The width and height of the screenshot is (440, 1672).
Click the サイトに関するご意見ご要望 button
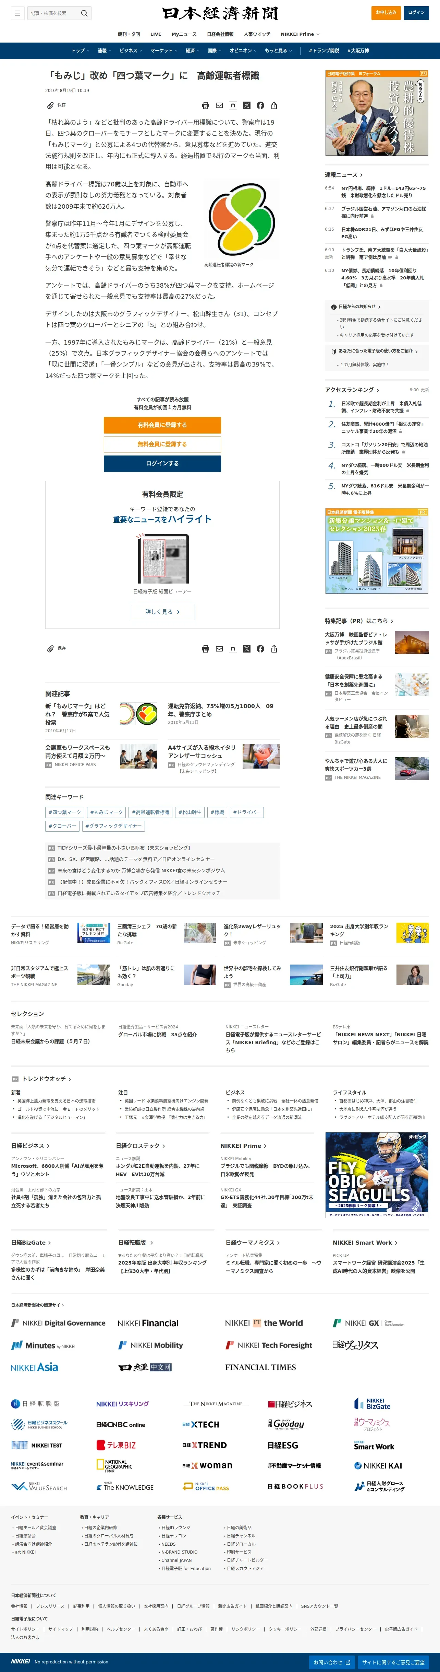(x=393, y=1662)
